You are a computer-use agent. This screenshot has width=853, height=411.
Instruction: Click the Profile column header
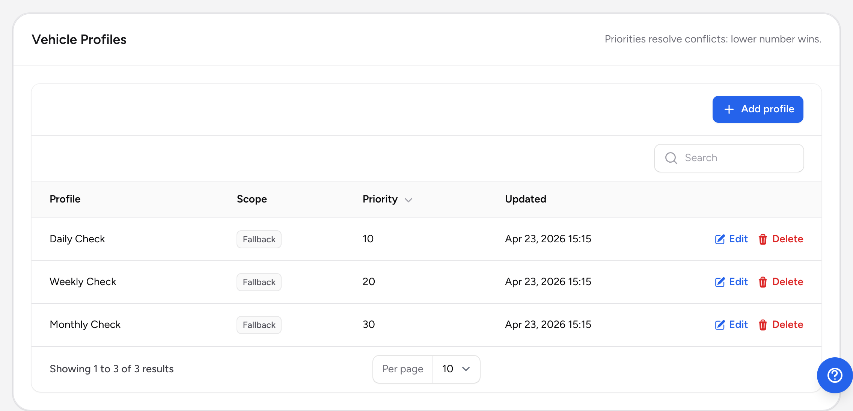point(65,199)
